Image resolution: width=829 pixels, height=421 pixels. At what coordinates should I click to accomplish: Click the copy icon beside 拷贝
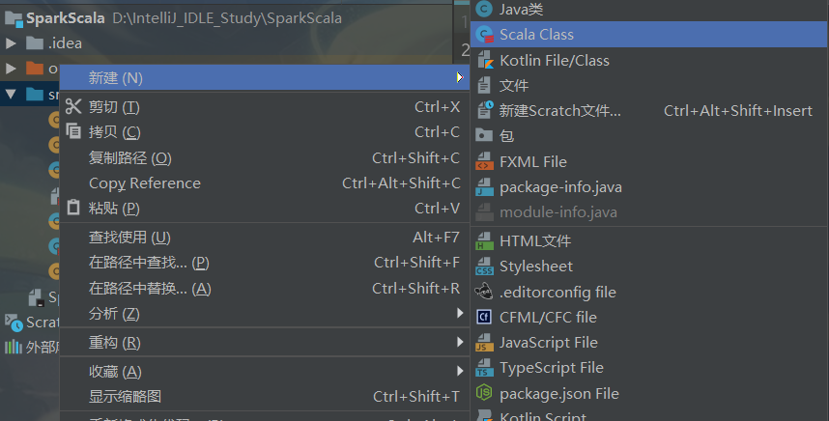pos(73,130)
